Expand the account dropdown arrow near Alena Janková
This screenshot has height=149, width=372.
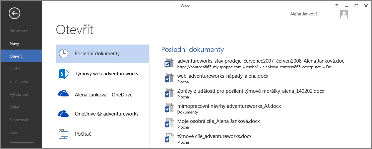[x=337, y=14]
